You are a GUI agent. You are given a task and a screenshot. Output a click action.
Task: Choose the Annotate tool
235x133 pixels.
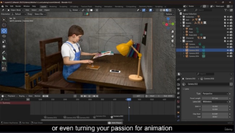[4, 53]
